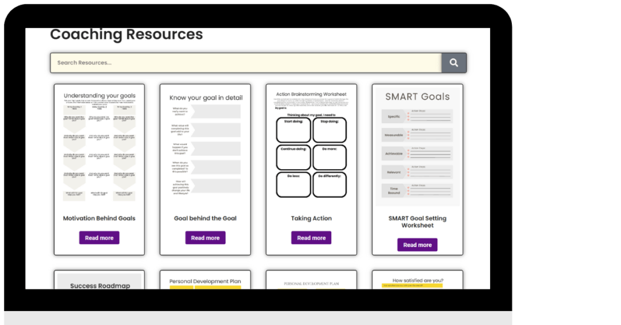This screenshot has height=325, width=621.
Task: Select the Taking Action card title
Action: (x=311, y=218)
